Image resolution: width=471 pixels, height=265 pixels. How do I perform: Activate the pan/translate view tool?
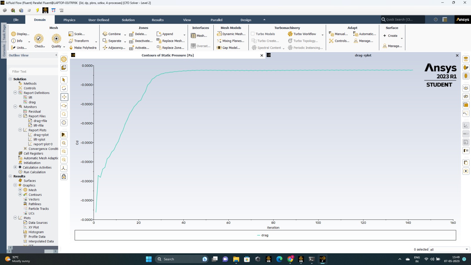(x=64, y=97)
